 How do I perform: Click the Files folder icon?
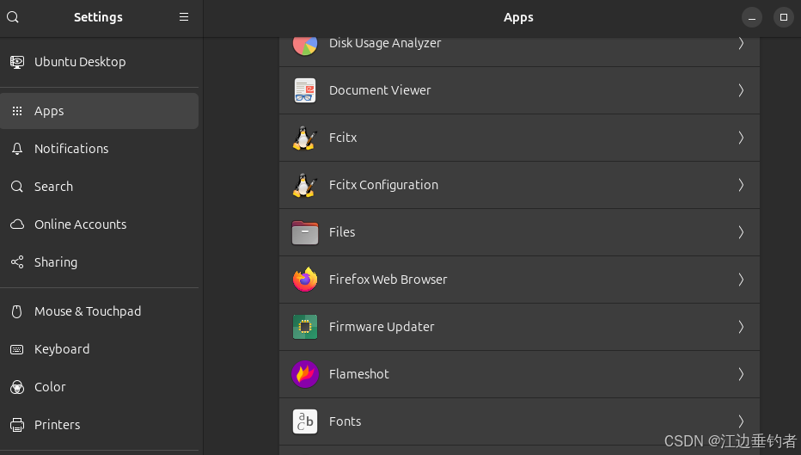[x=305, y=232]
